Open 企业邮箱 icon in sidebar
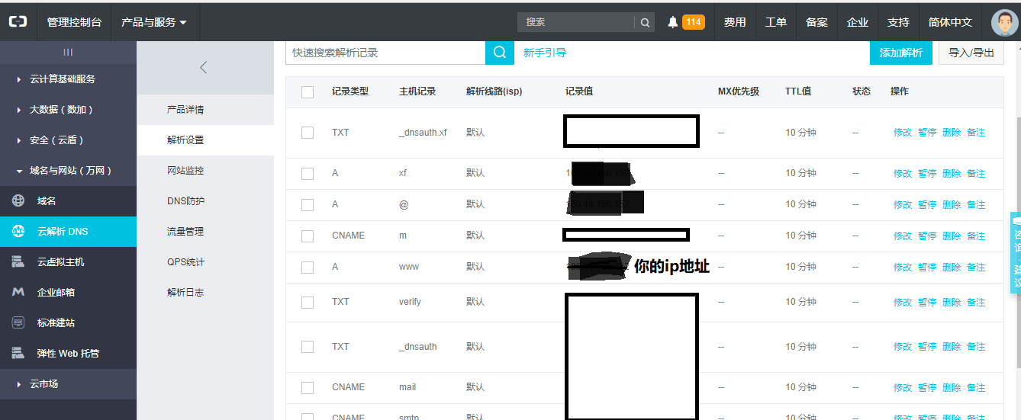This screenshot has width=1021, height=420. [18, 293]
